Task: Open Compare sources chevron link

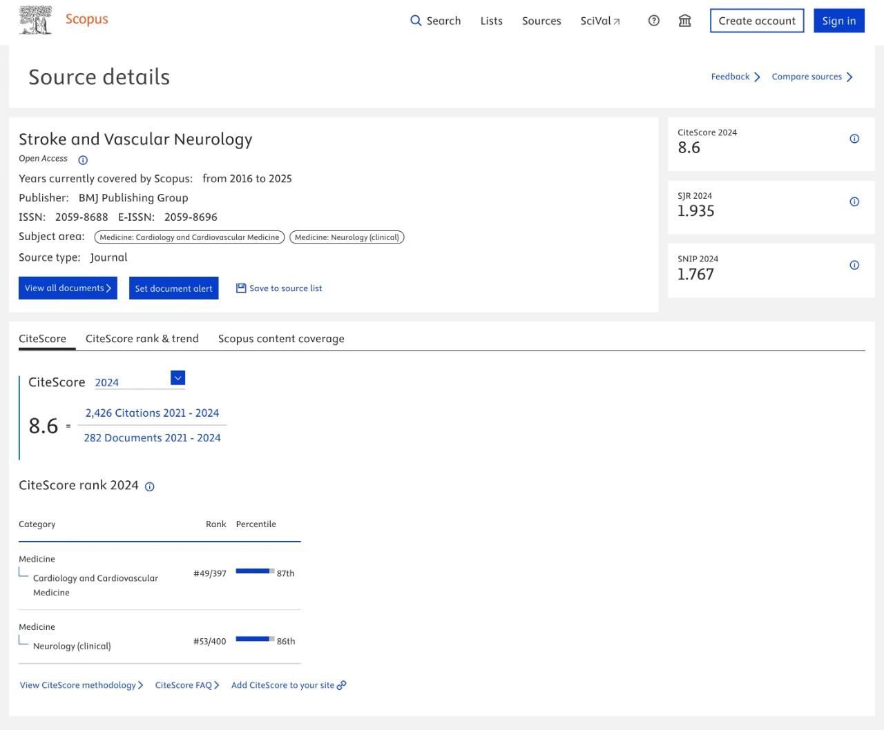Action: 812,77
